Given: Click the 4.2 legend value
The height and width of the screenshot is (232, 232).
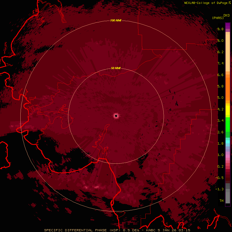Looking at the screenshot, I should (220, 109).
